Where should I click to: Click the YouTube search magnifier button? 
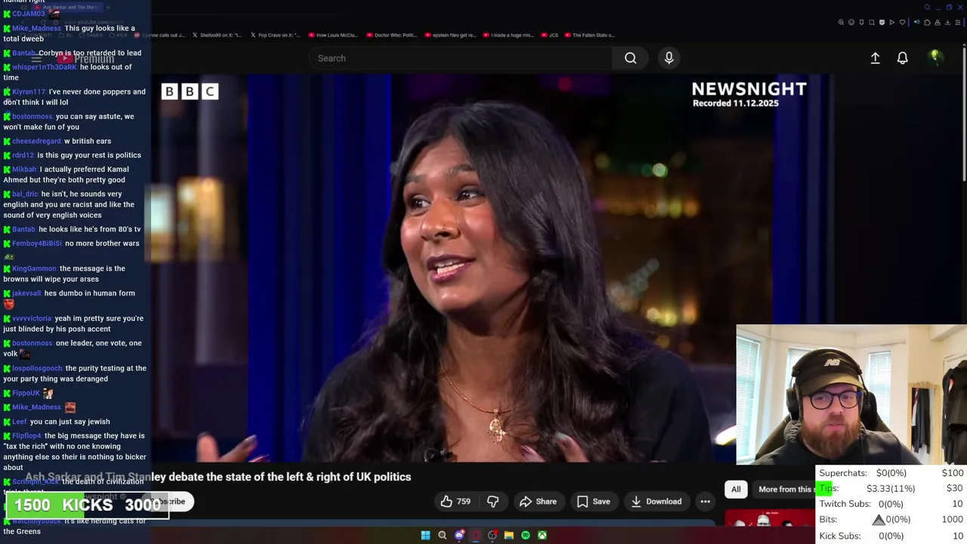click(x=630, y=58)
